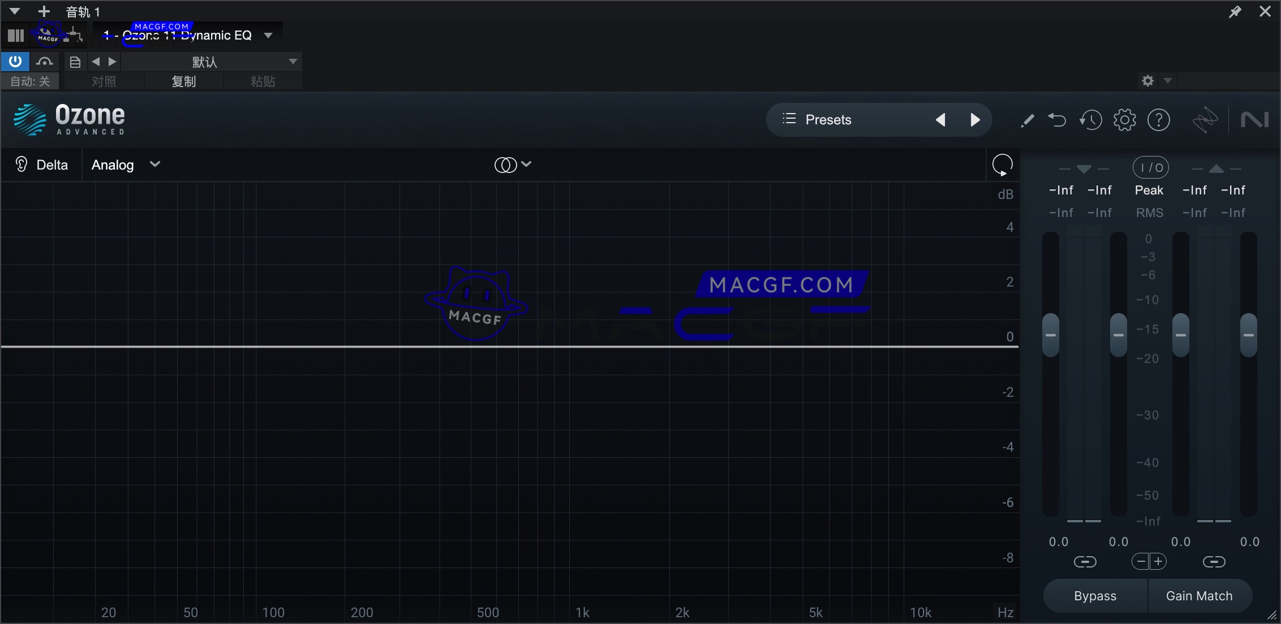Toggle 自动 automation from 关 to on
This screenshot has width=1281, height=624.
tap(30, 81)
